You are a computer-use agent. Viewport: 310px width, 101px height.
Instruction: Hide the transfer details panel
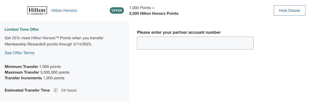point(290,11)
